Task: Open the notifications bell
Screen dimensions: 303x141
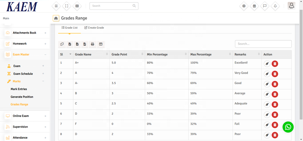Action: [275, 6]
